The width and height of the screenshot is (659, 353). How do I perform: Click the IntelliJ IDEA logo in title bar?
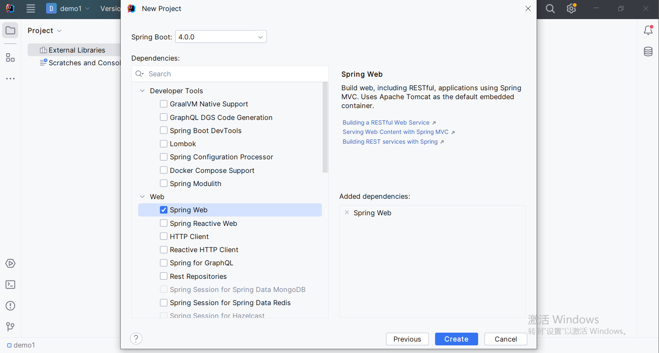pos(10,8)
